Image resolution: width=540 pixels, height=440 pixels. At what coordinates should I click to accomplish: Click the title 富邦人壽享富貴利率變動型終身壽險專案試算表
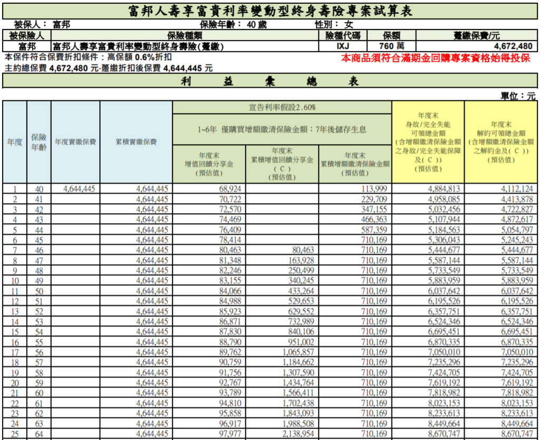[x=270, y=11]
